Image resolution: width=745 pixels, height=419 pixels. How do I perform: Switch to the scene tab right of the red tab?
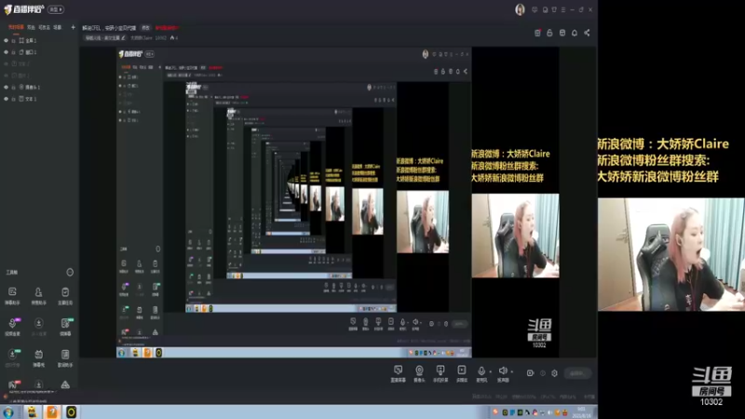pyautogui.click(x=31, y=28)
